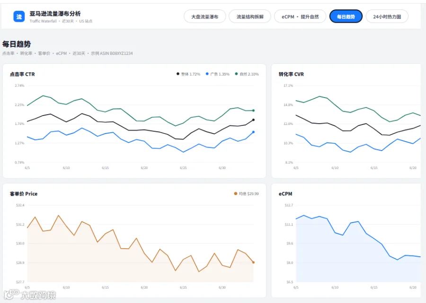426x303 pixels.
Task: Switch to the 流量结构拆解 tab
Action: 249,17
